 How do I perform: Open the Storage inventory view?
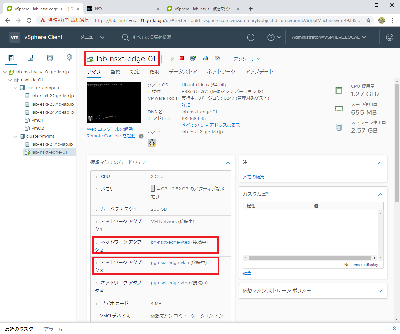coord(50,58)
